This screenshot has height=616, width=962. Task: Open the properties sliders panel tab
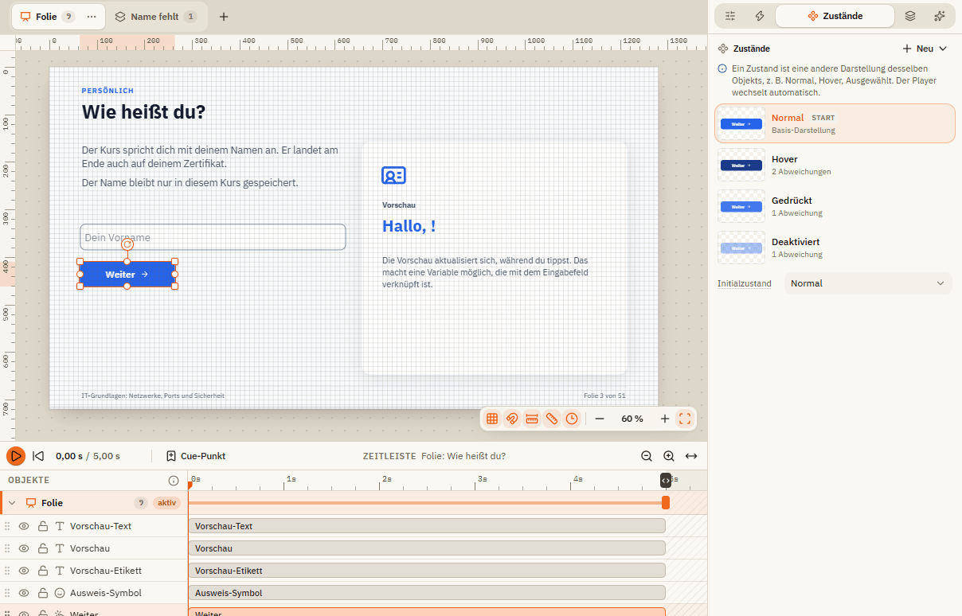[730, 16]
